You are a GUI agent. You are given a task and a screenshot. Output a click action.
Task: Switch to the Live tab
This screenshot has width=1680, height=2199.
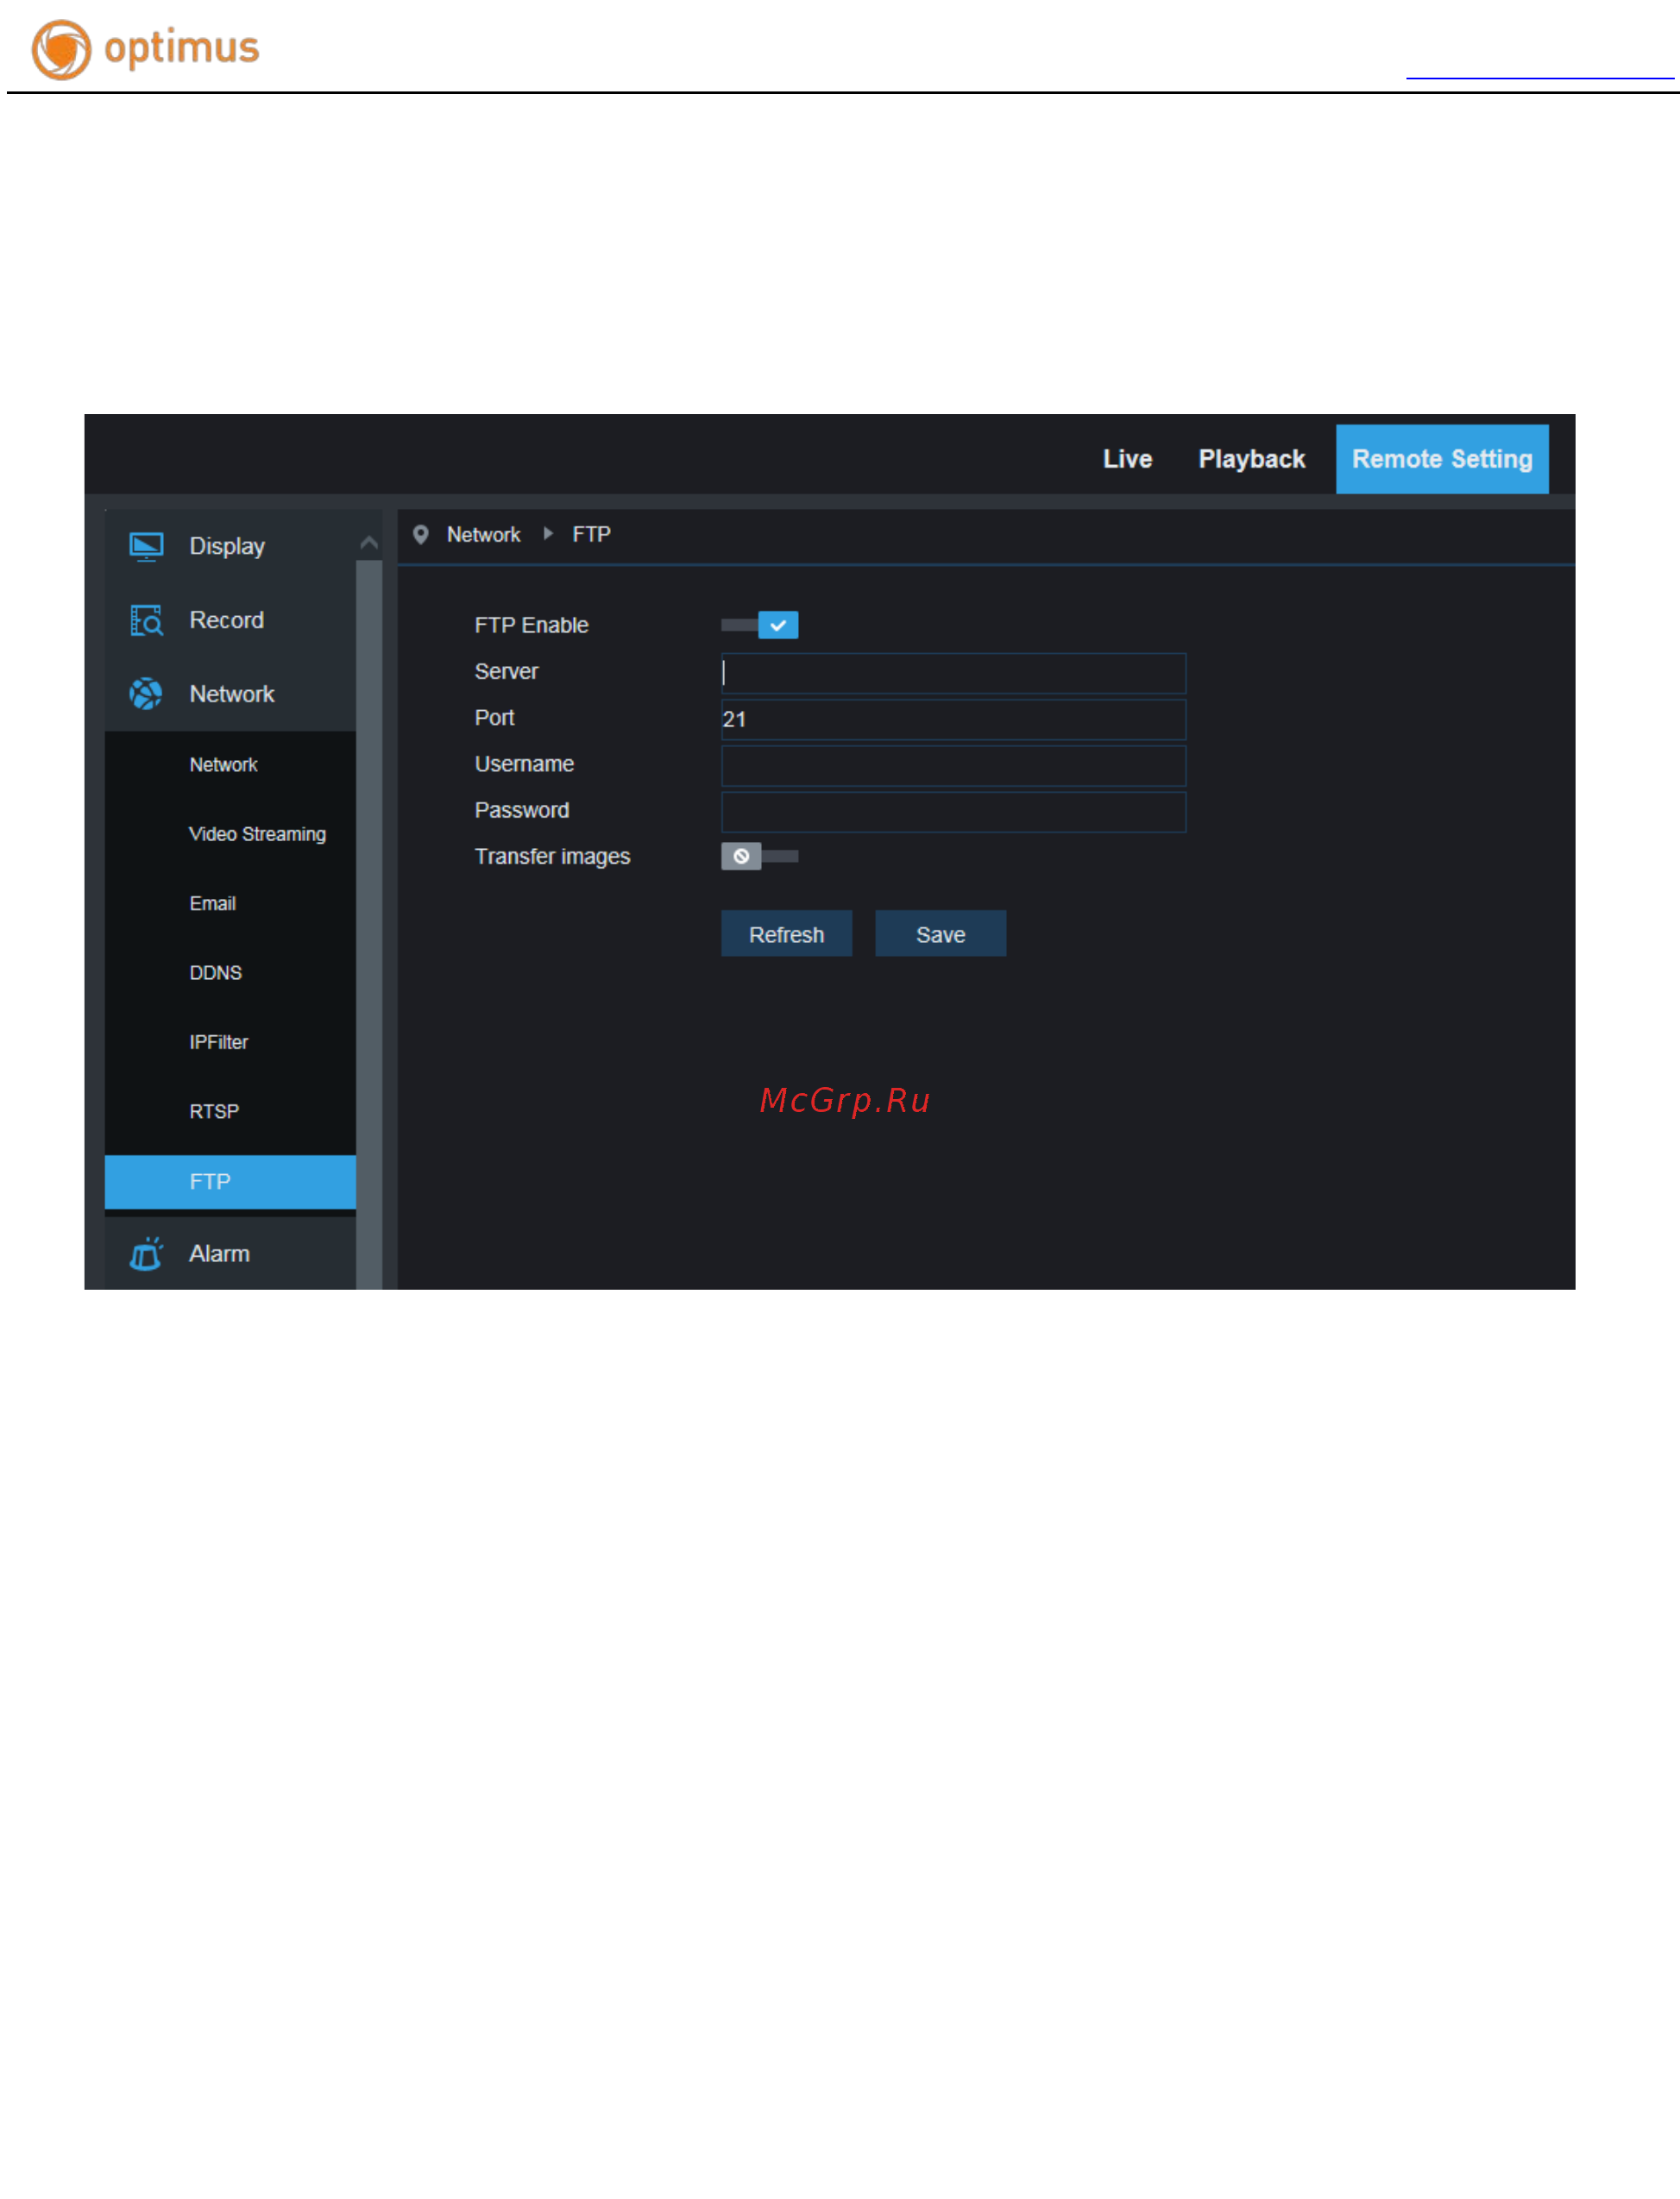point(1127,459)
